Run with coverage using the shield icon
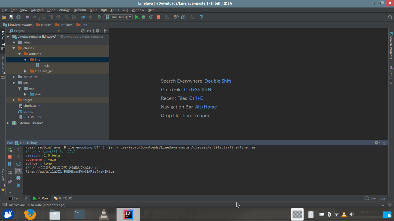Image resolution: width=394 pixels, height=221 pixels. coord(151,17)
